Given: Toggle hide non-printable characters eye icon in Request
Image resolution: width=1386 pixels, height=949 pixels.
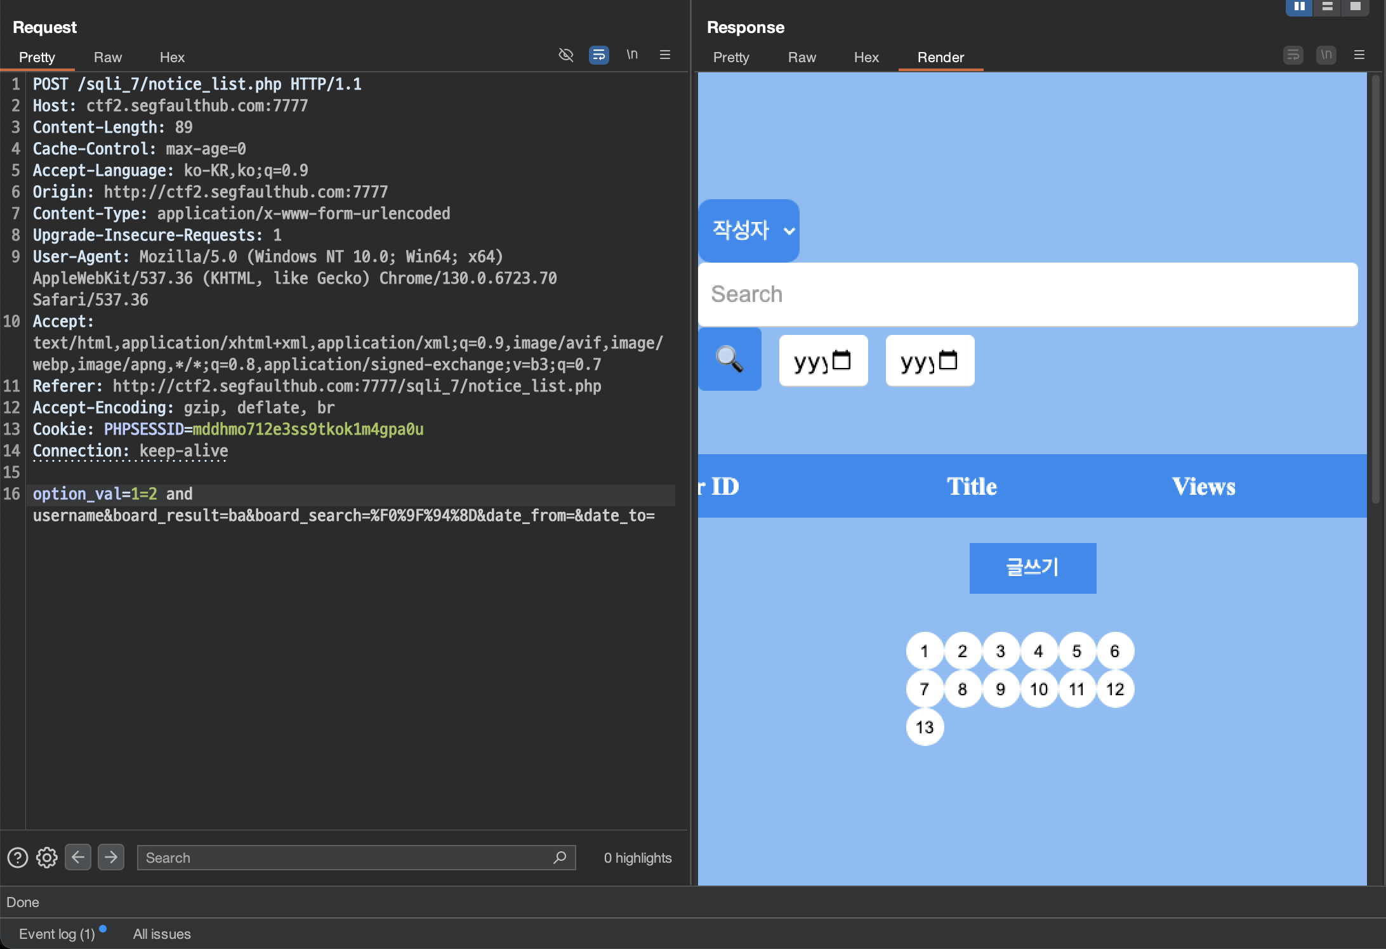Looking at the screenshot, I should tap(565, 55).
